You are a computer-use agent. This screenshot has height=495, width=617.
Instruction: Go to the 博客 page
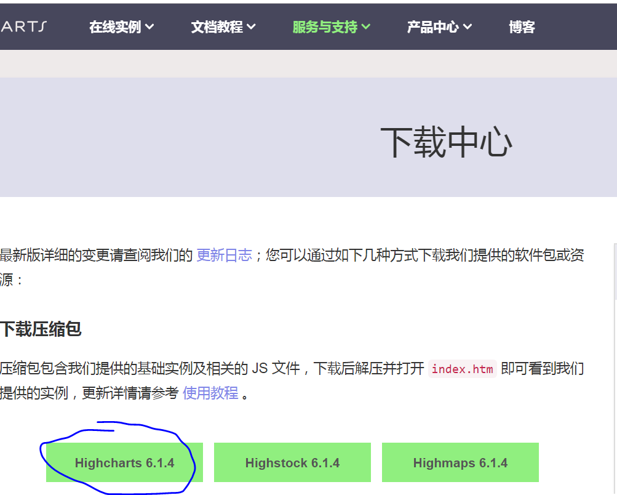(x=522, y=26)
